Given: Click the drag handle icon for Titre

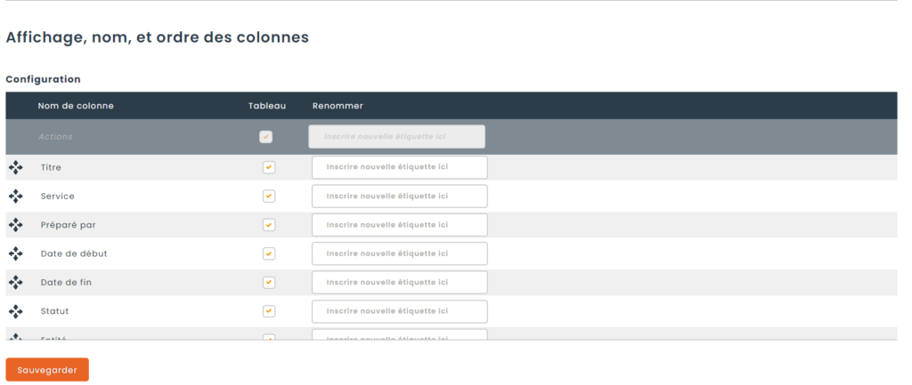Looking at the screenshot, I should tap(16, 167).
